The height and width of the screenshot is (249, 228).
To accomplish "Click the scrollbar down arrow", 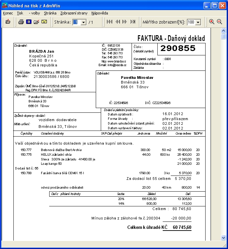I will coord(223,238).
